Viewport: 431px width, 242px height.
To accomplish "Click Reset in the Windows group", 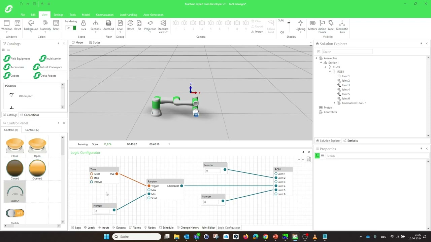I will (x=18, y=25).
